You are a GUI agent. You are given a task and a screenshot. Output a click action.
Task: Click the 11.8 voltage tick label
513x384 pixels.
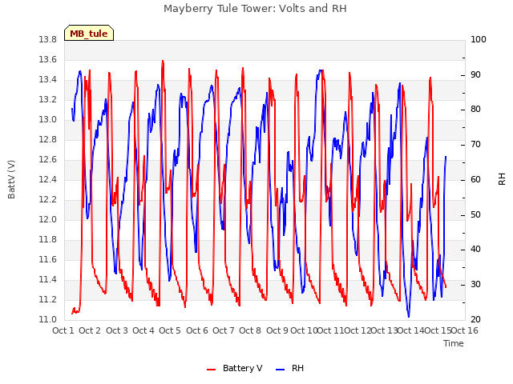click(x=48, y=240)
